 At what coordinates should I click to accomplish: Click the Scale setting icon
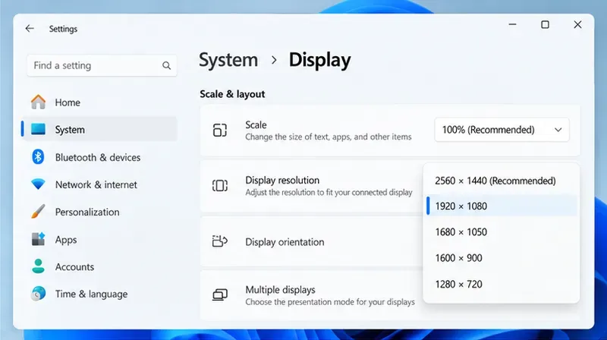(x=219, y=130)
